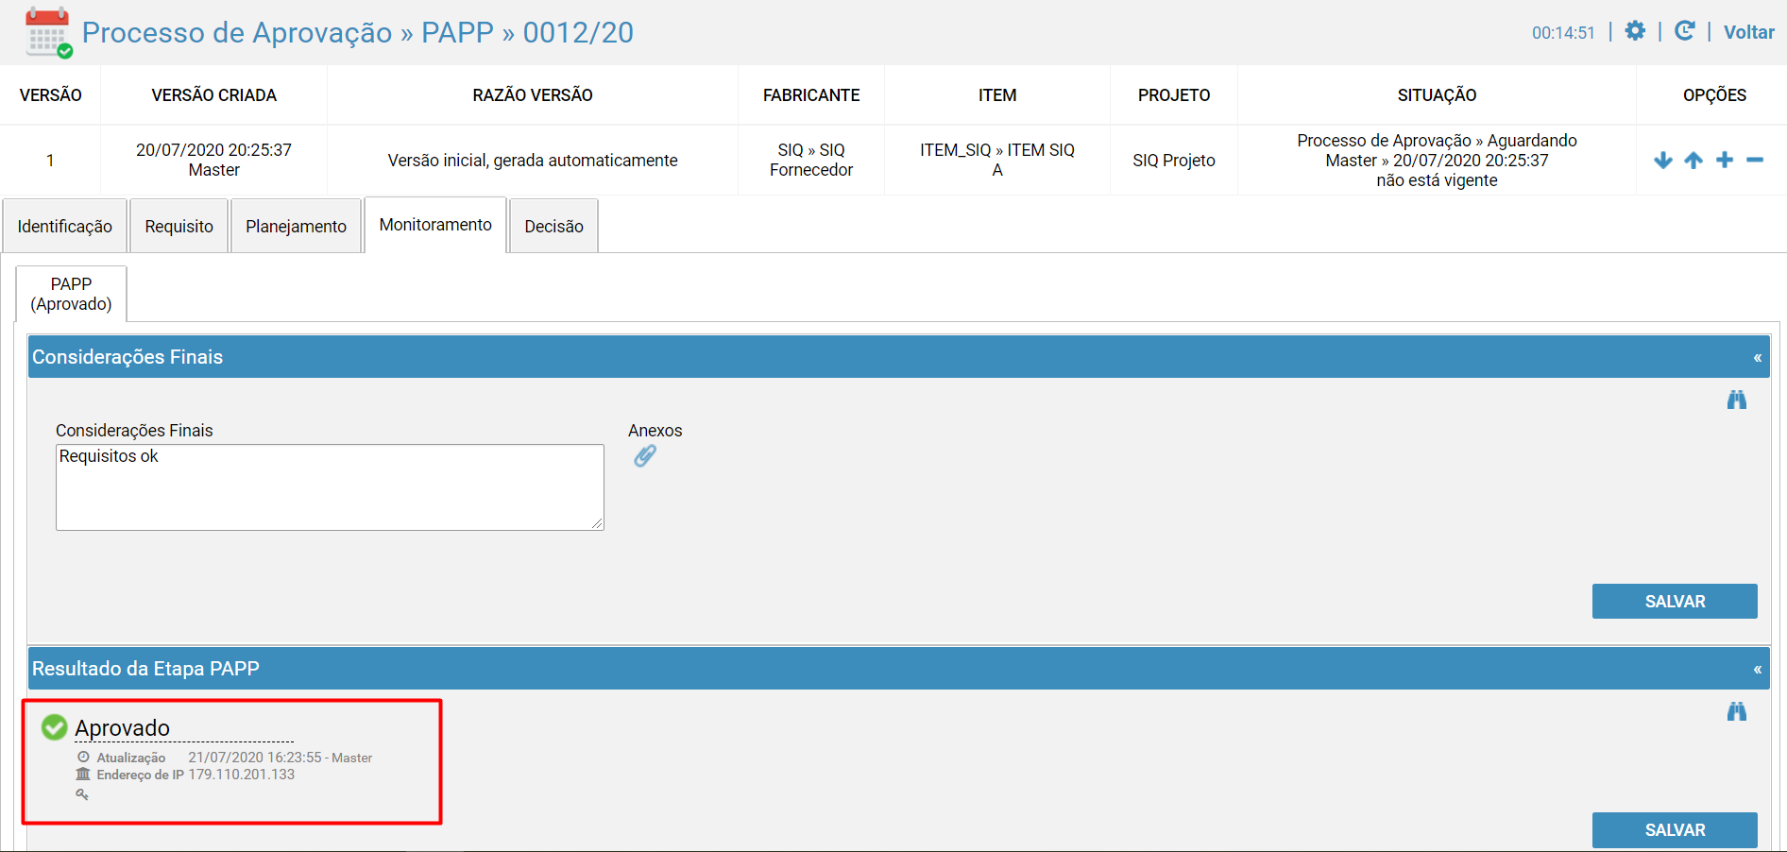Image resolution: width=1787 pixels, height=852 pixels.
Task: Click the SITUAÇÃO column header
Action: click(x=1437, y=95)
